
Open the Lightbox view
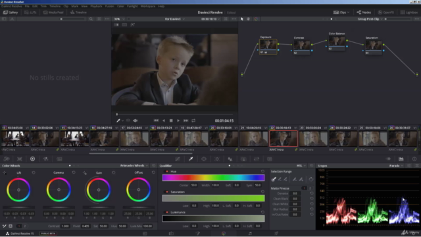tap(409, 13)
